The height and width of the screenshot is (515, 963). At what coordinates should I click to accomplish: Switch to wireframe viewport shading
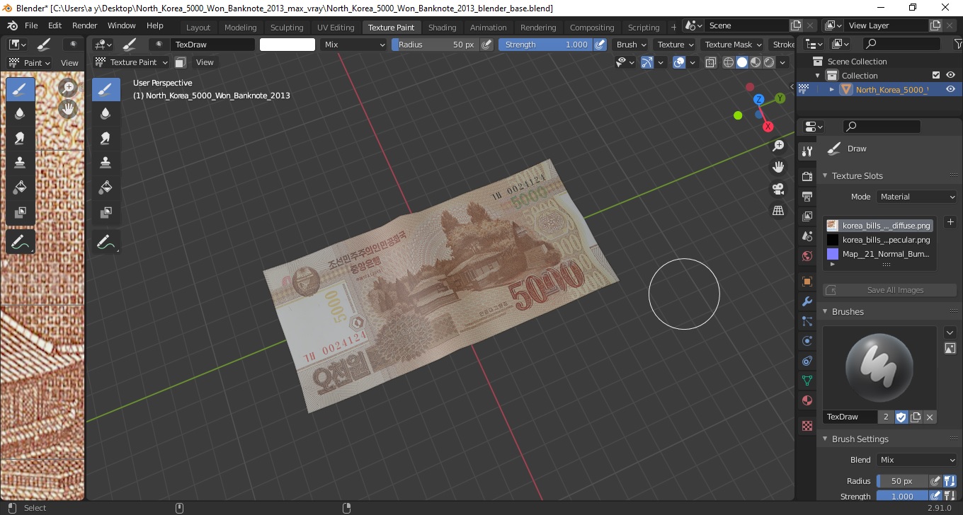(729, 62)
